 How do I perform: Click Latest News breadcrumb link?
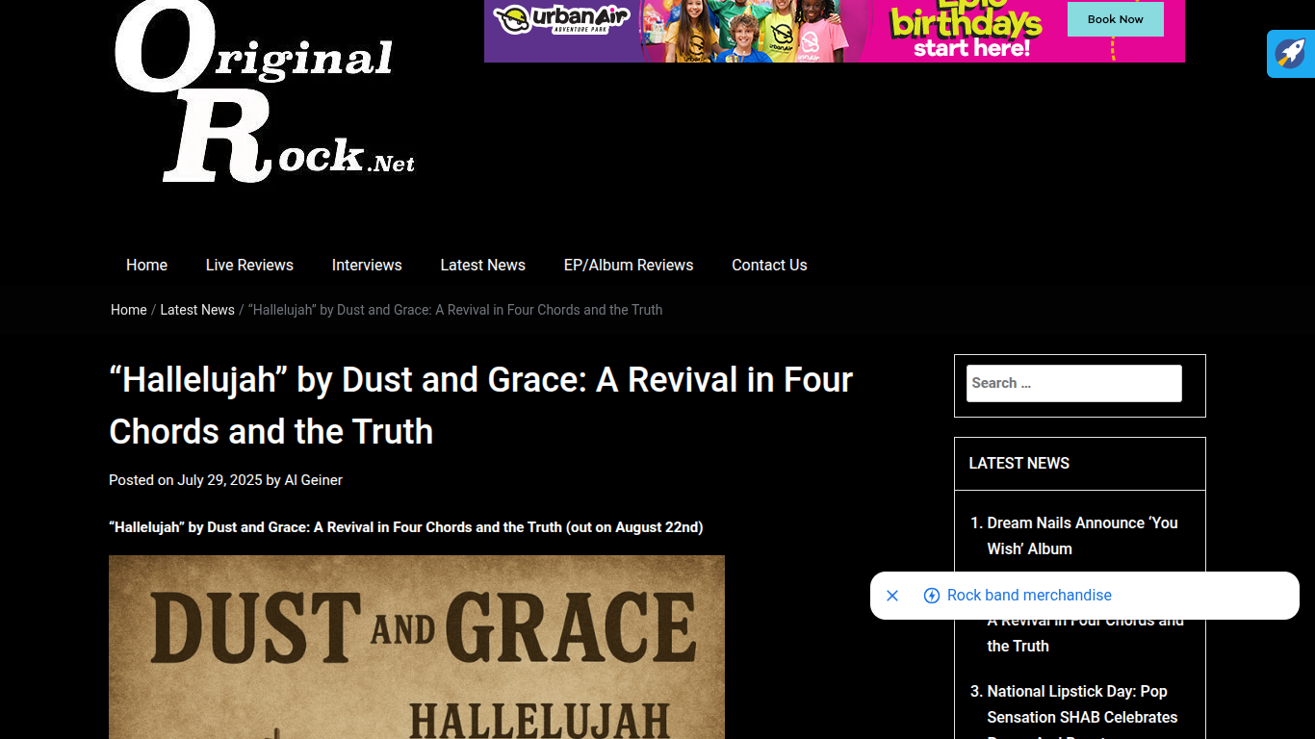pyautogui.click(x=197, y=310)
